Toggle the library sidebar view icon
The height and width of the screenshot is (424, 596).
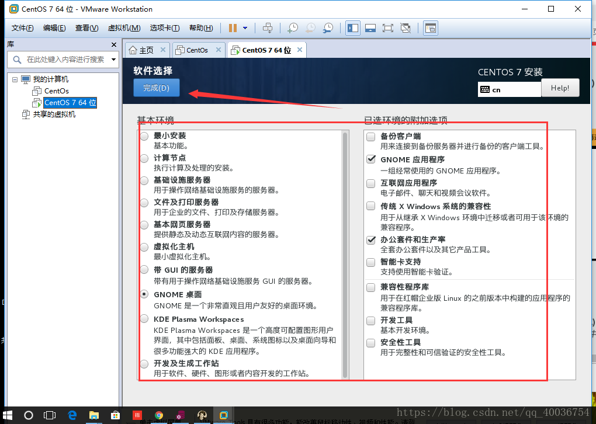click(353, 27)
